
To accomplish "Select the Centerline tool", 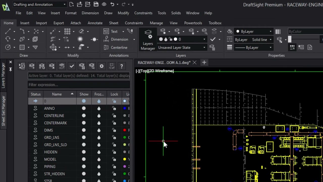I will [x=116, y=48].
